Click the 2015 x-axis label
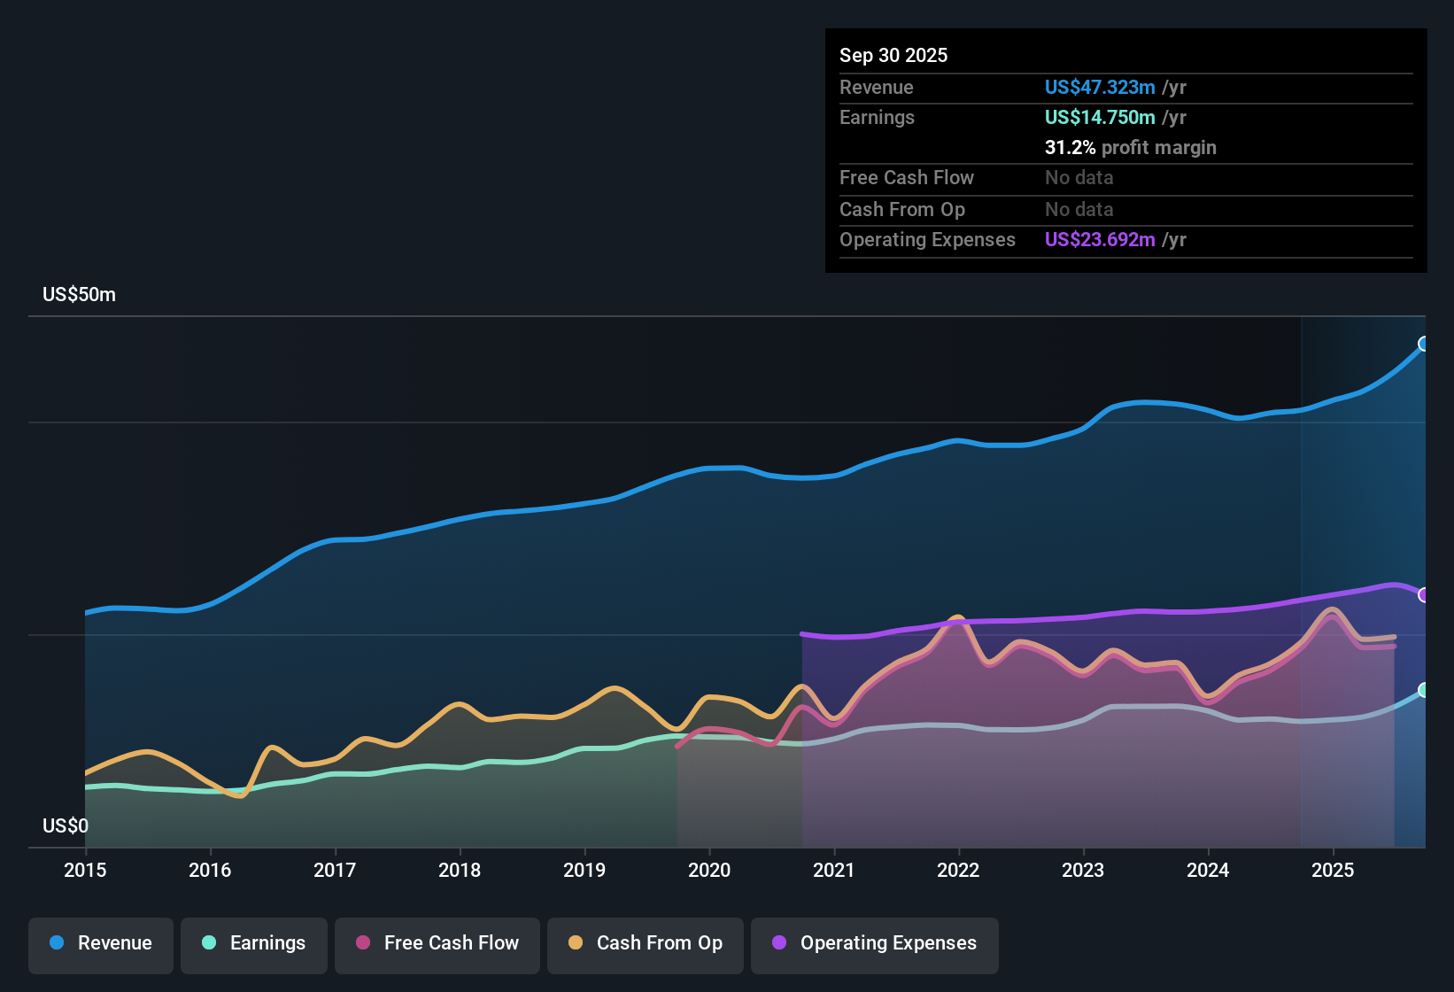This screenshot has height=992, width=1454. [85, 871]
